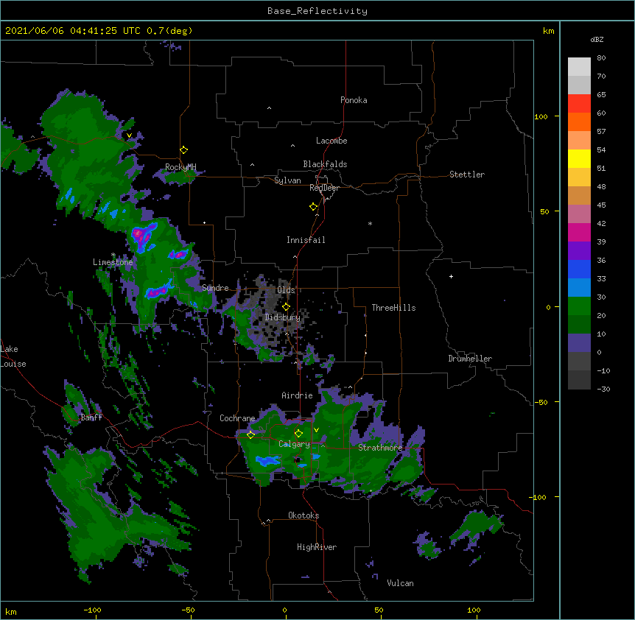Click the -50 tick label on right vertical axis
635x620 pixels.
[541, 402]
